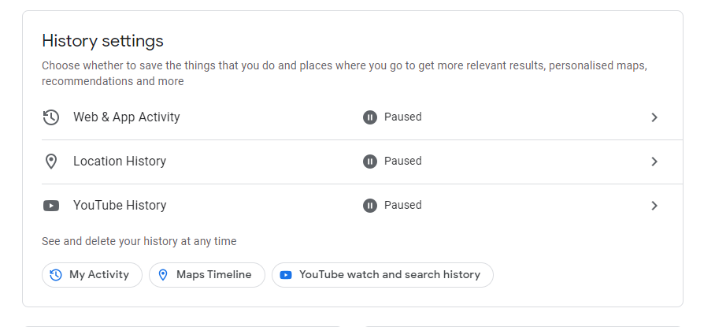Click the clock icon in My Activity chip
The width and height of the screenshot is (715, 327).
(56, 275)
